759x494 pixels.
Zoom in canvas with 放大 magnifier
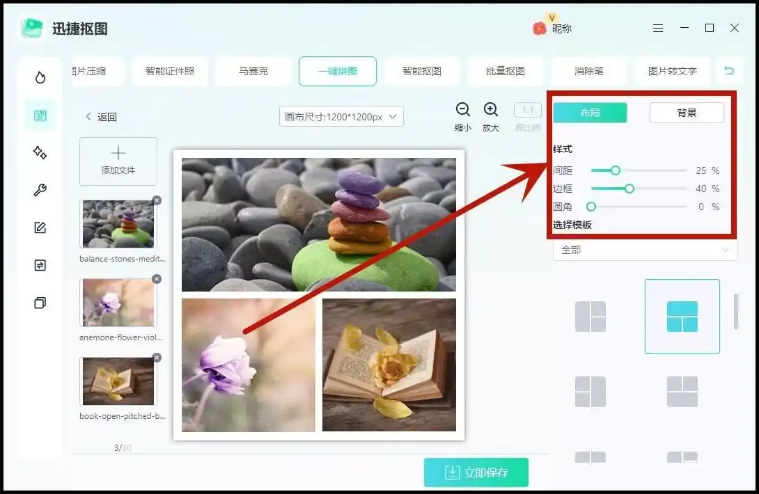[x=491, y=110]
